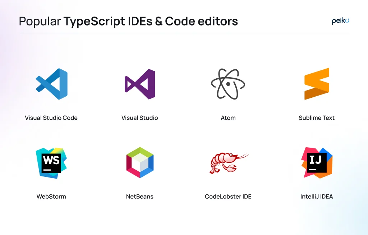Click the Visual Studio Code logo
The image size is (368, 235).
(52, 84)
